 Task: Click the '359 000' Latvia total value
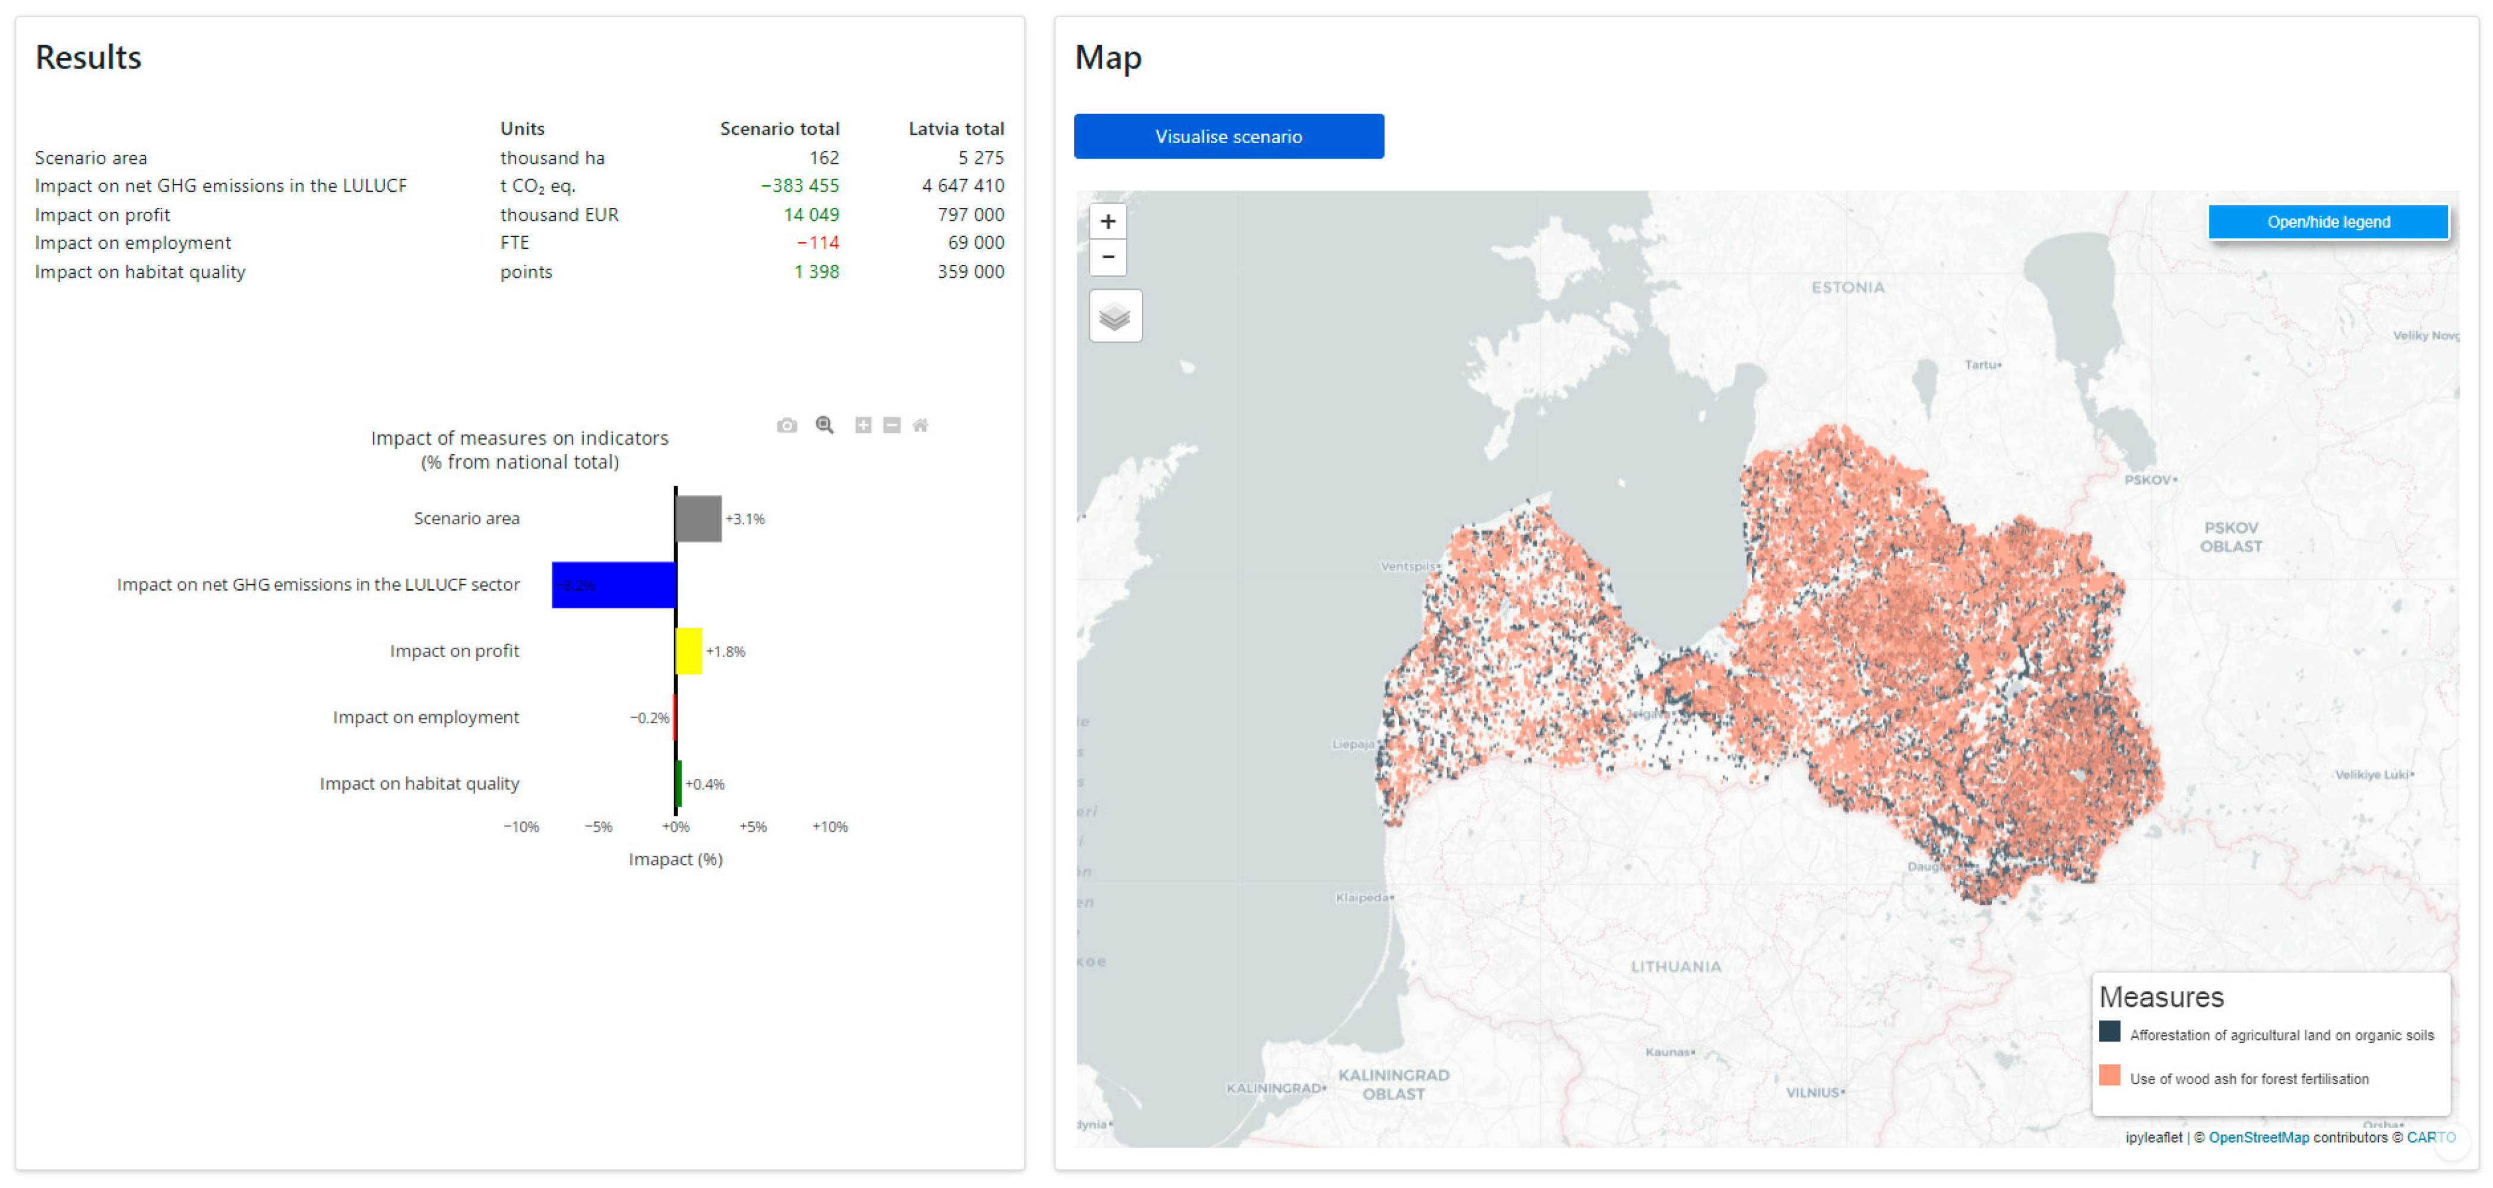(x=971, y=272)
